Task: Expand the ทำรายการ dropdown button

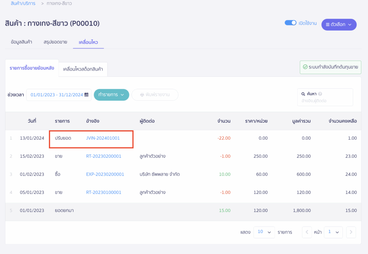Action: click(111, 95)
